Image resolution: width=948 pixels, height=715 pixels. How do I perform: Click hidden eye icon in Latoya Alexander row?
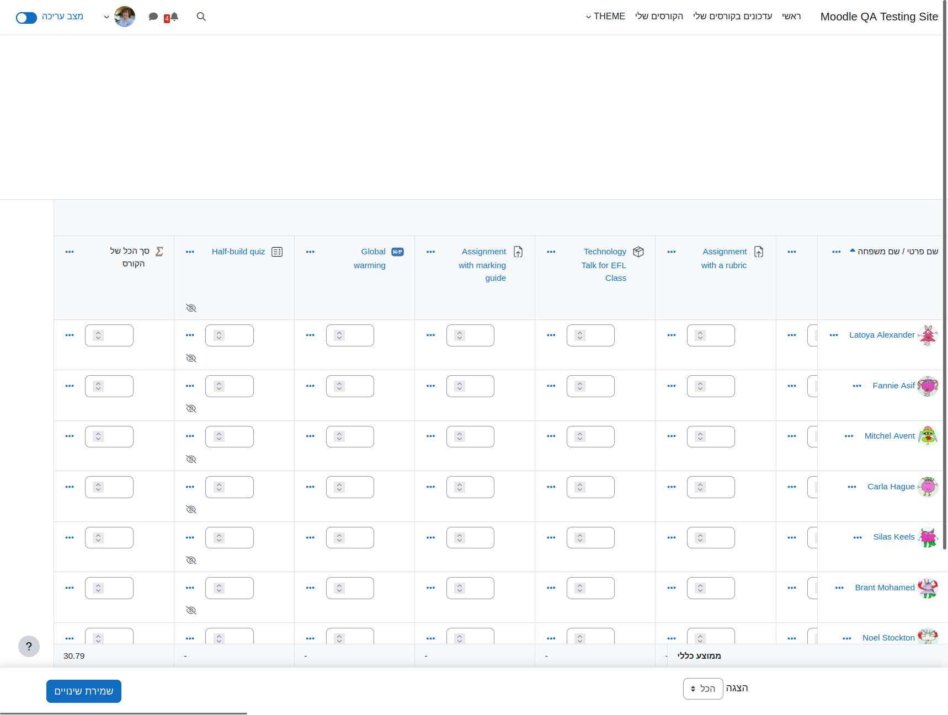(191, 358)
